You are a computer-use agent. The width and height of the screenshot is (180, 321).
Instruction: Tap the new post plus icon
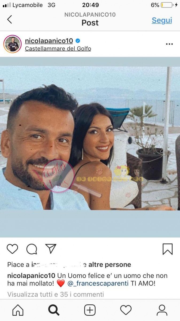pos(90,310)
